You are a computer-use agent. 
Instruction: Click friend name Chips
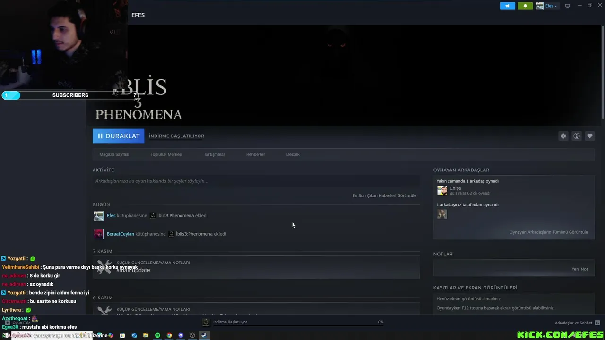pyautogui.click(x=455, y=188)
